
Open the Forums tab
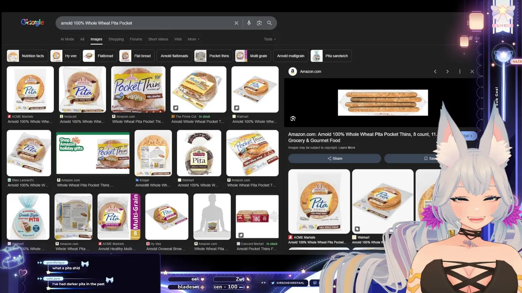click(x=136, y=39)
